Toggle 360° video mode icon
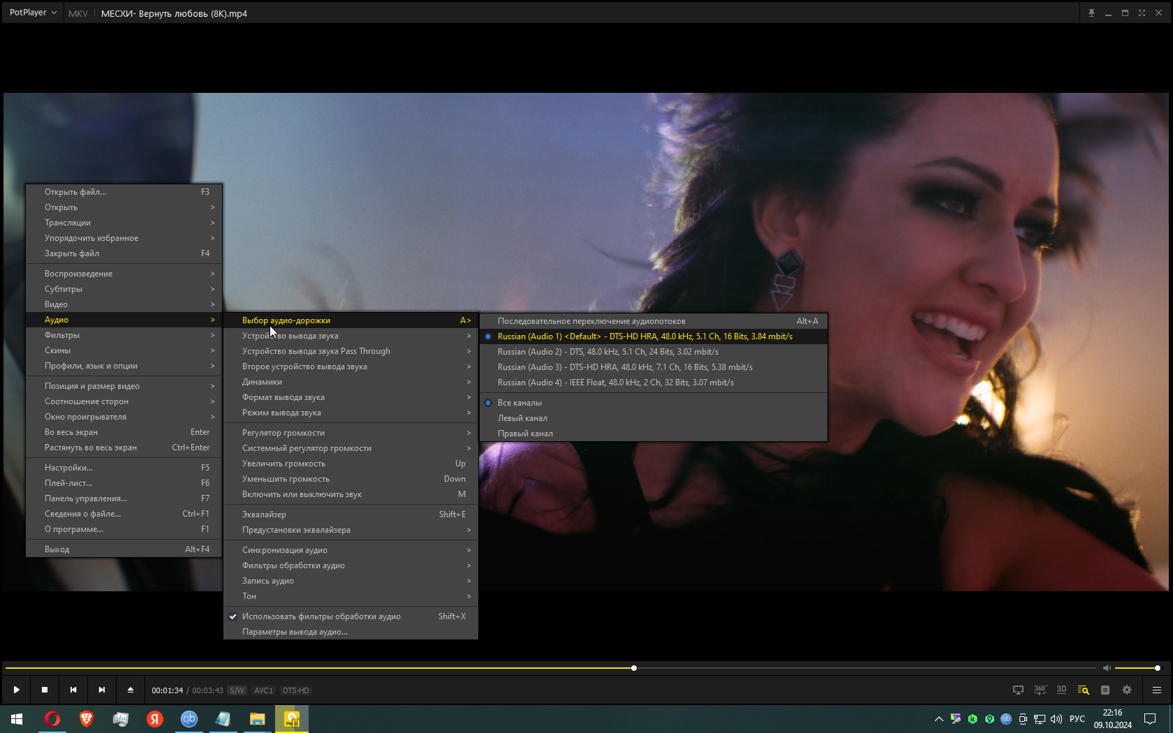 (x=1040, y=690)
